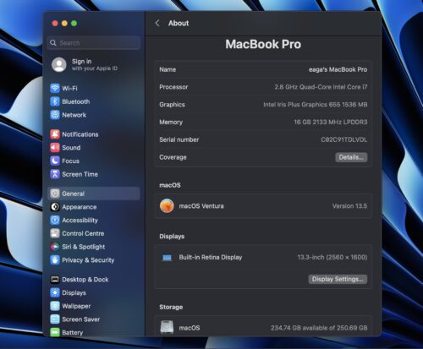Open Notifications bell icon
423x349 pixels.
point(55,134)
